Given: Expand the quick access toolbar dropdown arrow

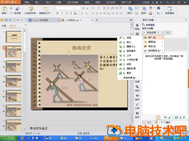Looking at the screenshot, I should tap(26, 20).
